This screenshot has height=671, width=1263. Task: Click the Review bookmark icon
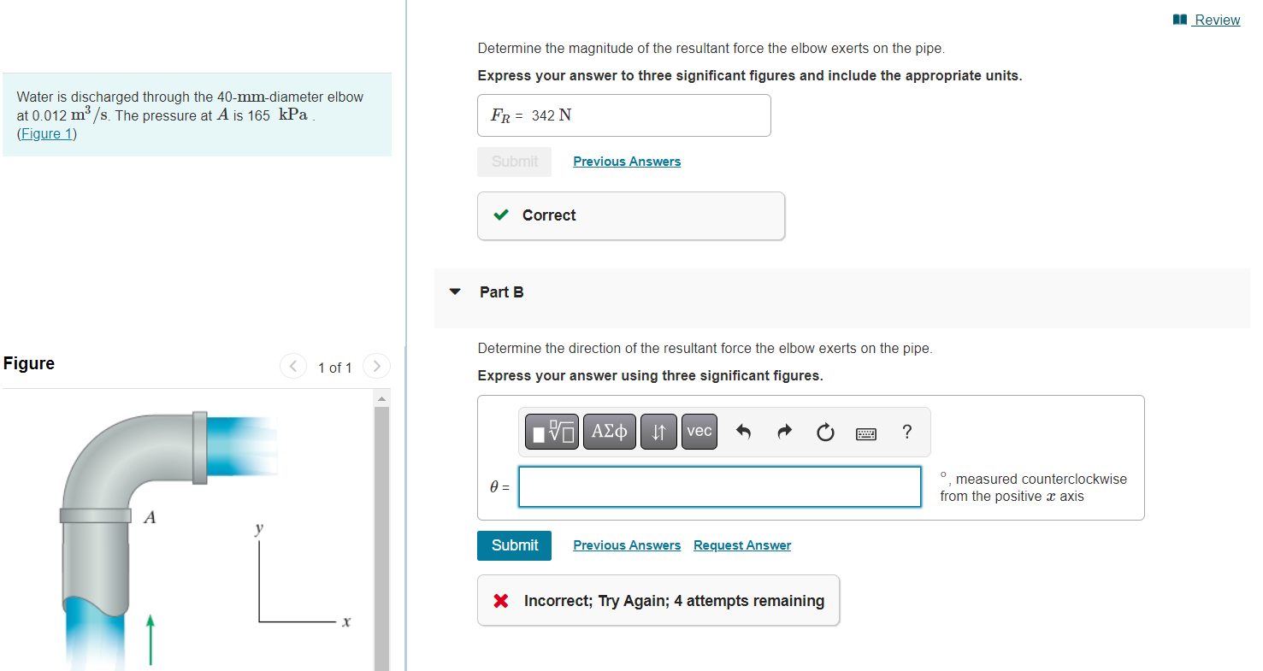pos(1181,19)
